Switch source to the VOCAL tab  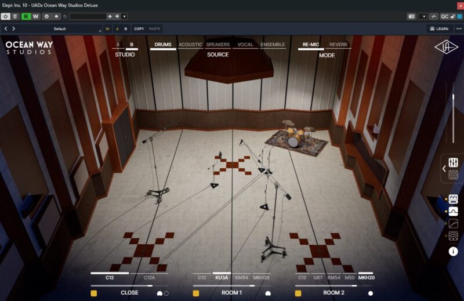click(x=245, y=45)
